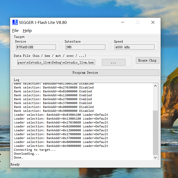The image size is (178, 178).
Task: Open the File menu
Action: (15, 31)
